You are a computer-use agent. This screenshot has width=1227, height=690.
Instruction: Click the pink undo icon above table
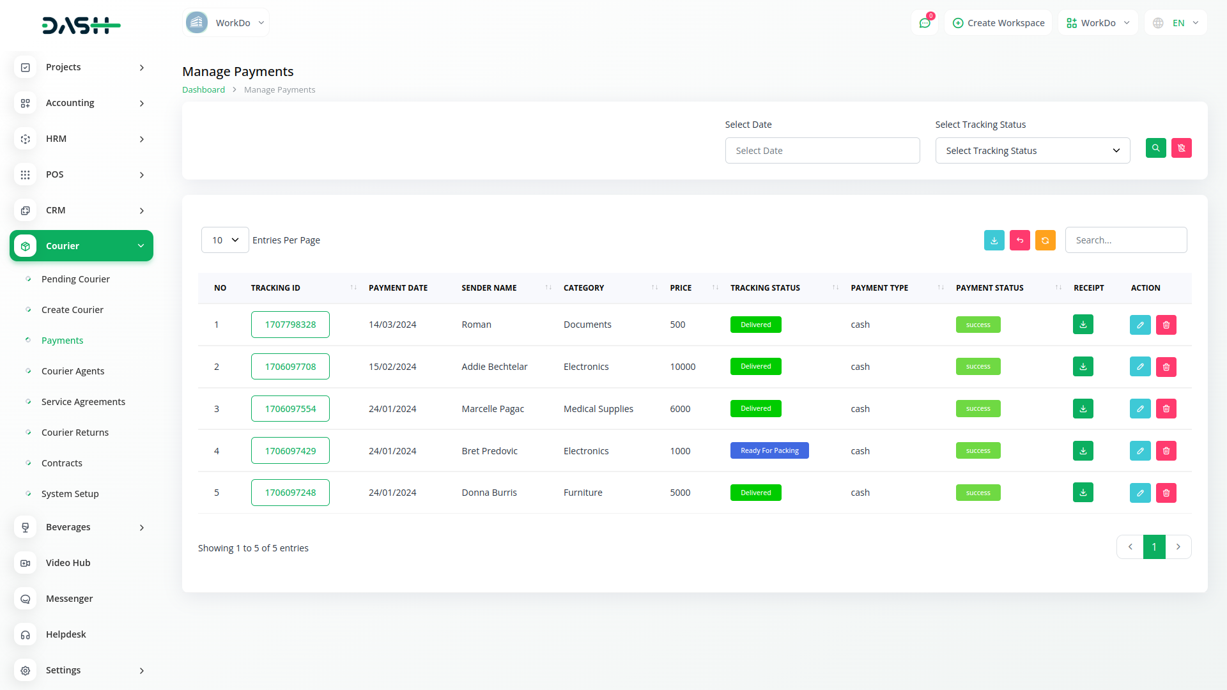1019,240
